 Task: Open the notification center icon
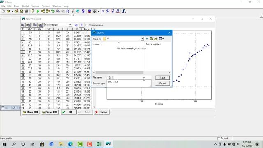click(257, 144)
